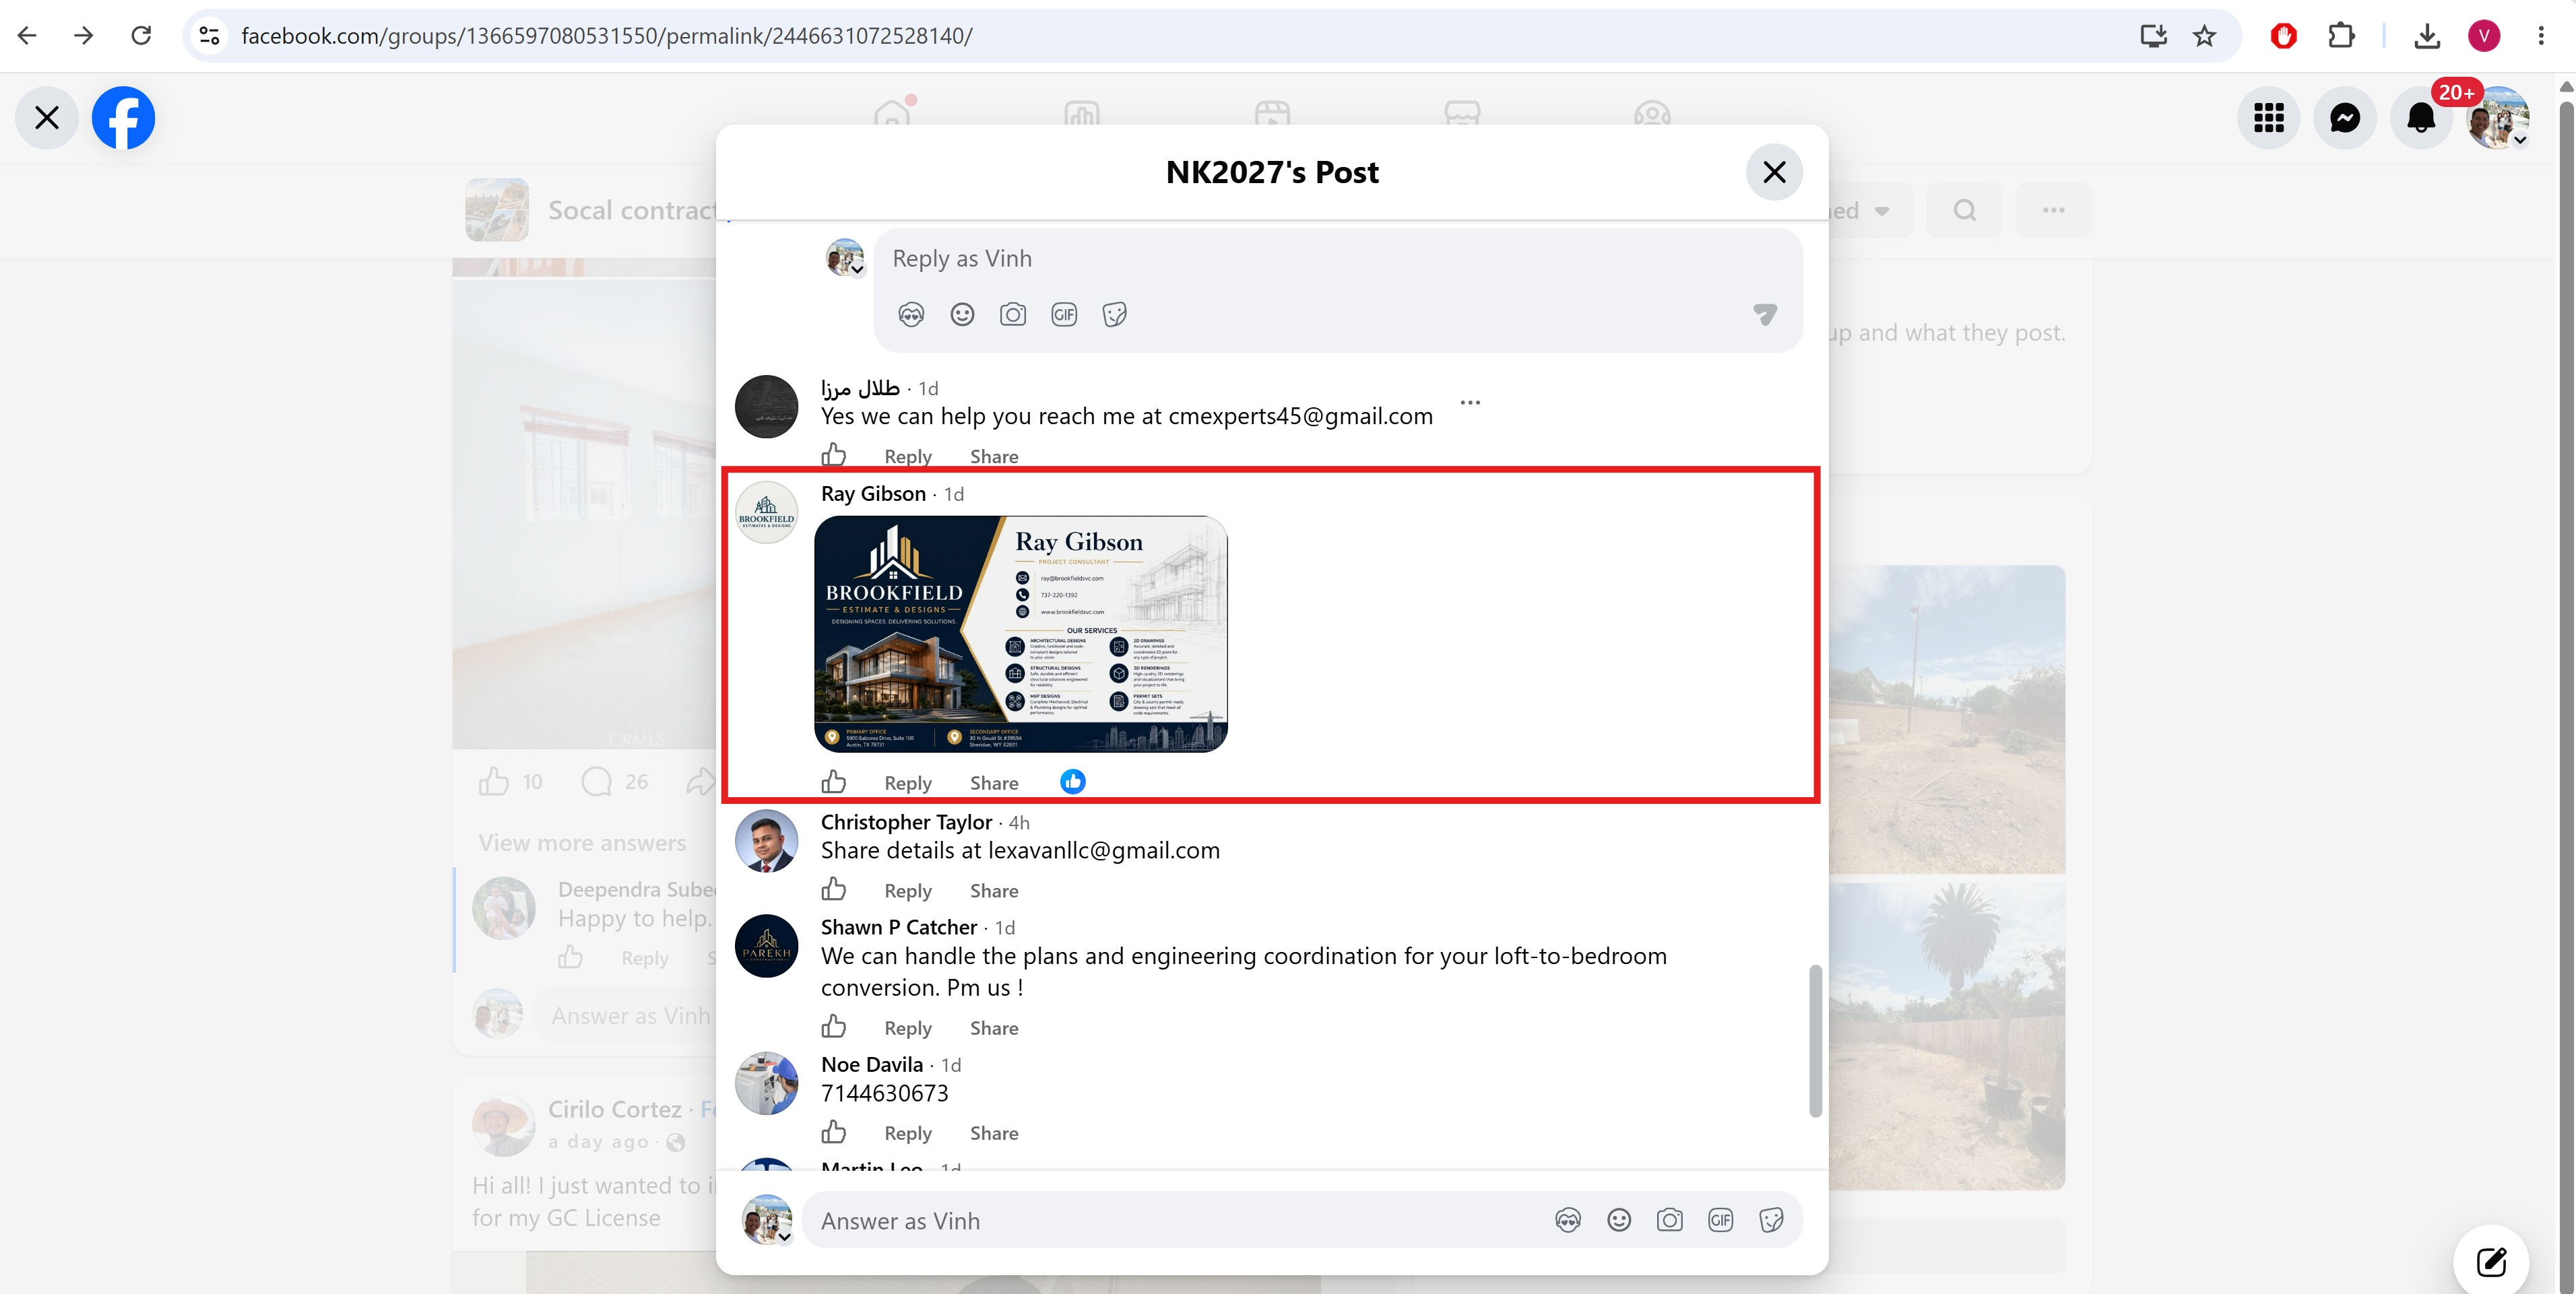Reply to Shawn P Catcher's comment
2576x1294 pixels.
908,1028
